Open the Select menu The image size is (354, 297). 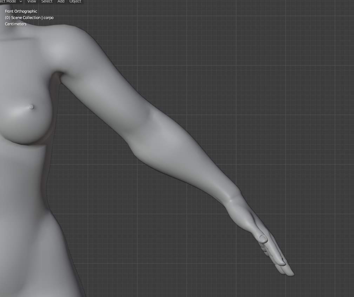tap(47, 1)
